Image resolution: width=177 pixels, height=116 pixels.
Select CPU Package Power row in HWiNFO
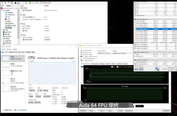point(155,29)
